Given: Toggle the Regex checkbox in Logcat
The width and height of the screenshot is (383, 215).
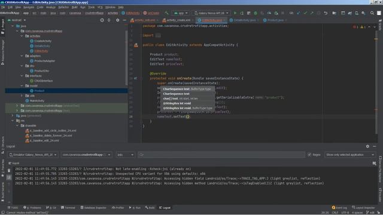Looking at the screenshot, I should point(309,155).
